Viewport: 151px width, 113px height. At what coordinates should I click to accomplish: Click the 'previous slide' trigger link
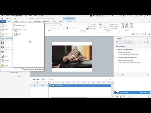pos(129,61)
